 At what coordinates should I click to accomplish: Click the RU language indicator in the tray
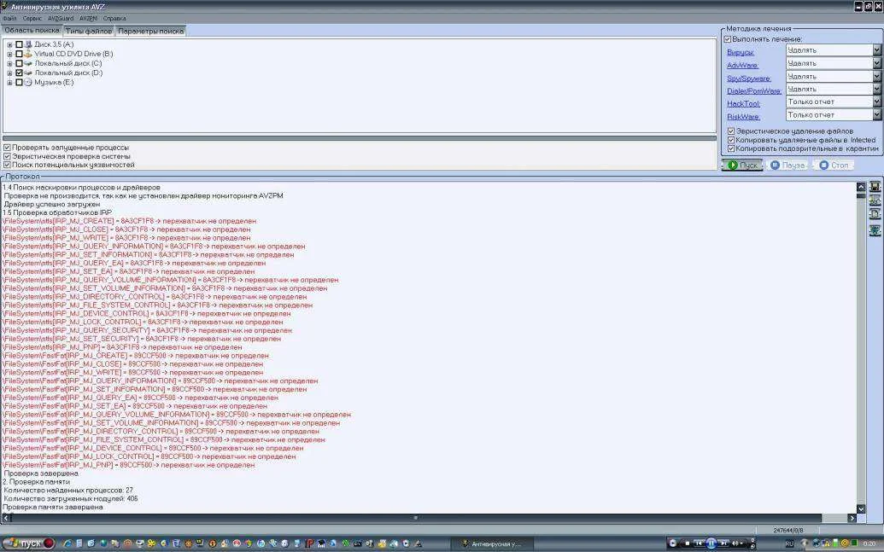click(x=789, y=543)
